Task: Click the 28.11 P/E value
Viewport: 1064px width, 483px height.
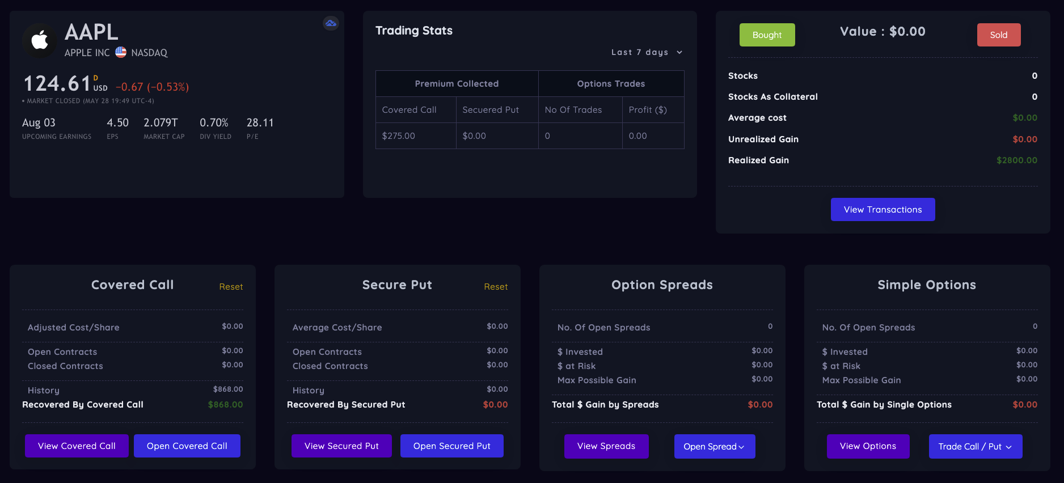Action: 260,122
